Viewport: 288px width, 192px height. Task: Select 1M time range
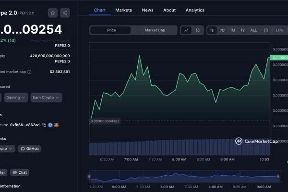click(x=232, y=30)
